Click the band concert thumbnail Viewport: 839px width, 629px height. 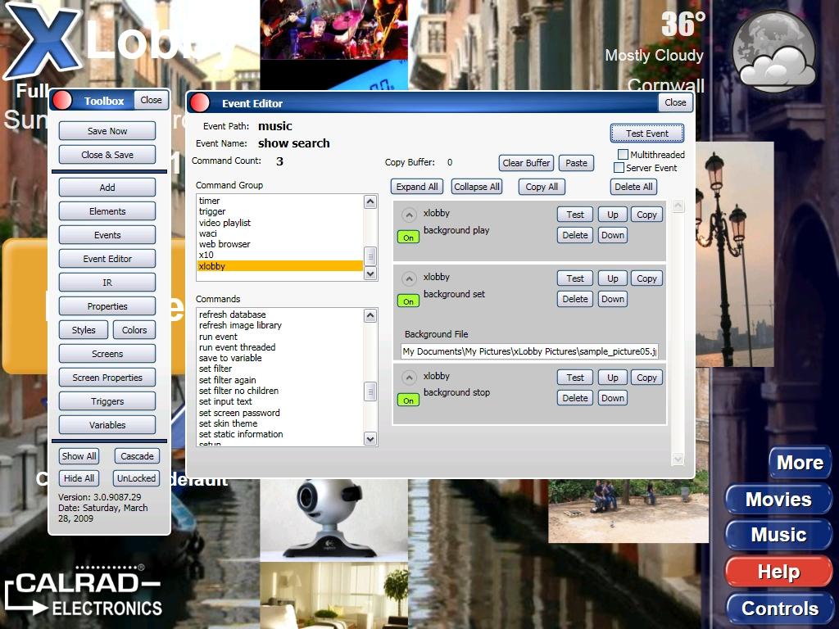[334, 29]
